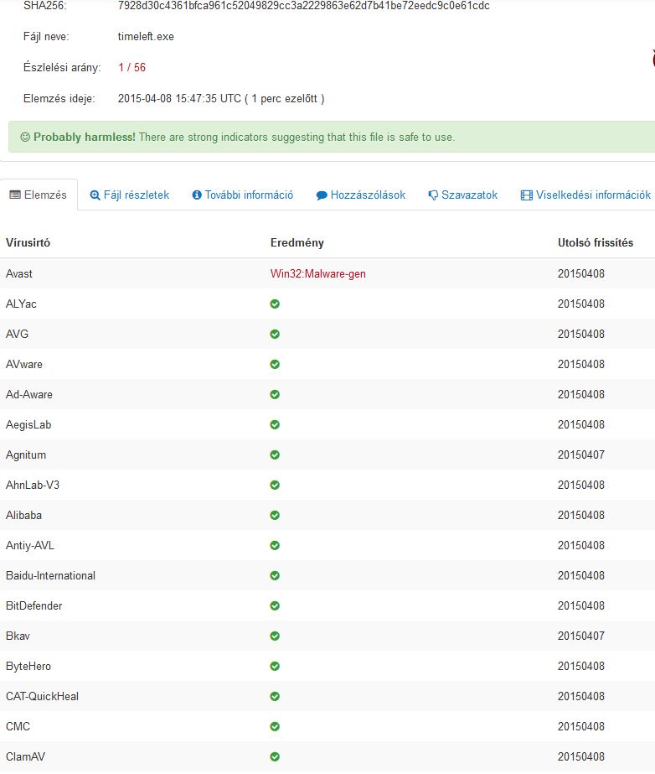Click the CMC antivirus name
This screenshot has width=655, height=774.
click(18, 726)
